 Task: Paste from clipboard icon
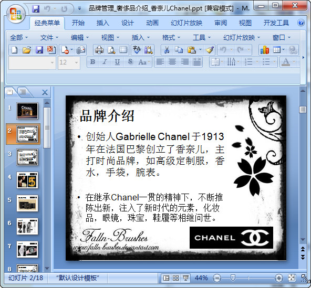pyautogui.click(x=192, y=50)
